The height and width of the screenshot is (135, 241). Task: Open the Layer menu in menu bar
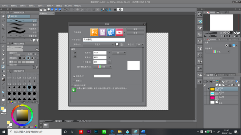tap(32, 6)
